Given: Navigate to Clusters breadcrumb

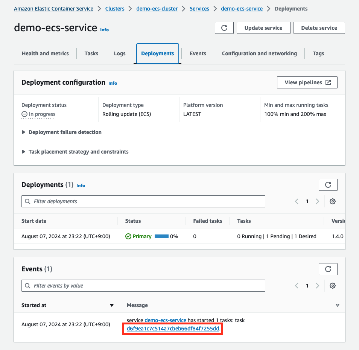Looking at the screenshot, I should click(x=115, y=9).
